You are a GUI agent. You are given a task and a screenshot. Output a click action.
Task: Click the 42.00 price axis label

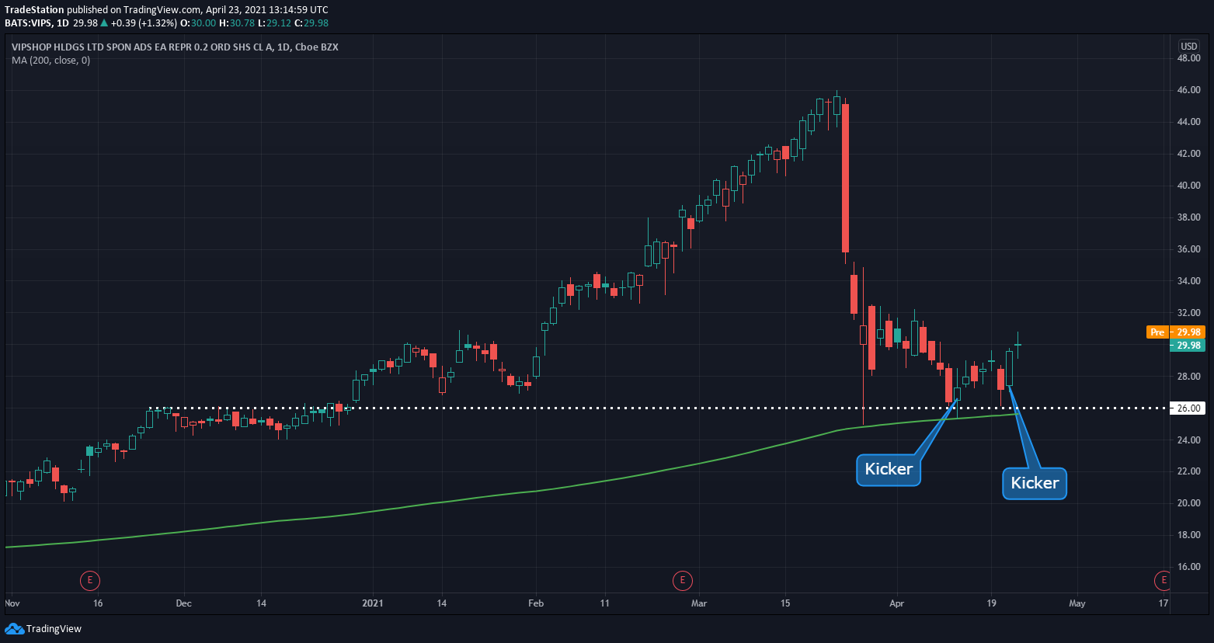click(1188, 154)
